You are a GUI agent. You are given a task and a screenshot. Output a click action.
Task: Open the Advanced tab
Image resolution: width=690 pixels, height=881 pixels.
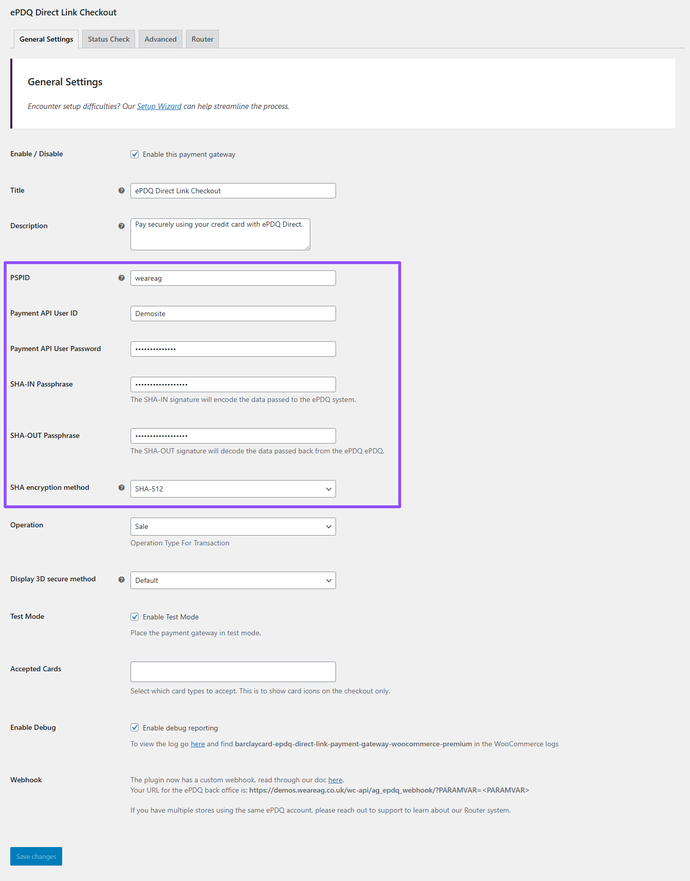click(160, 39)
